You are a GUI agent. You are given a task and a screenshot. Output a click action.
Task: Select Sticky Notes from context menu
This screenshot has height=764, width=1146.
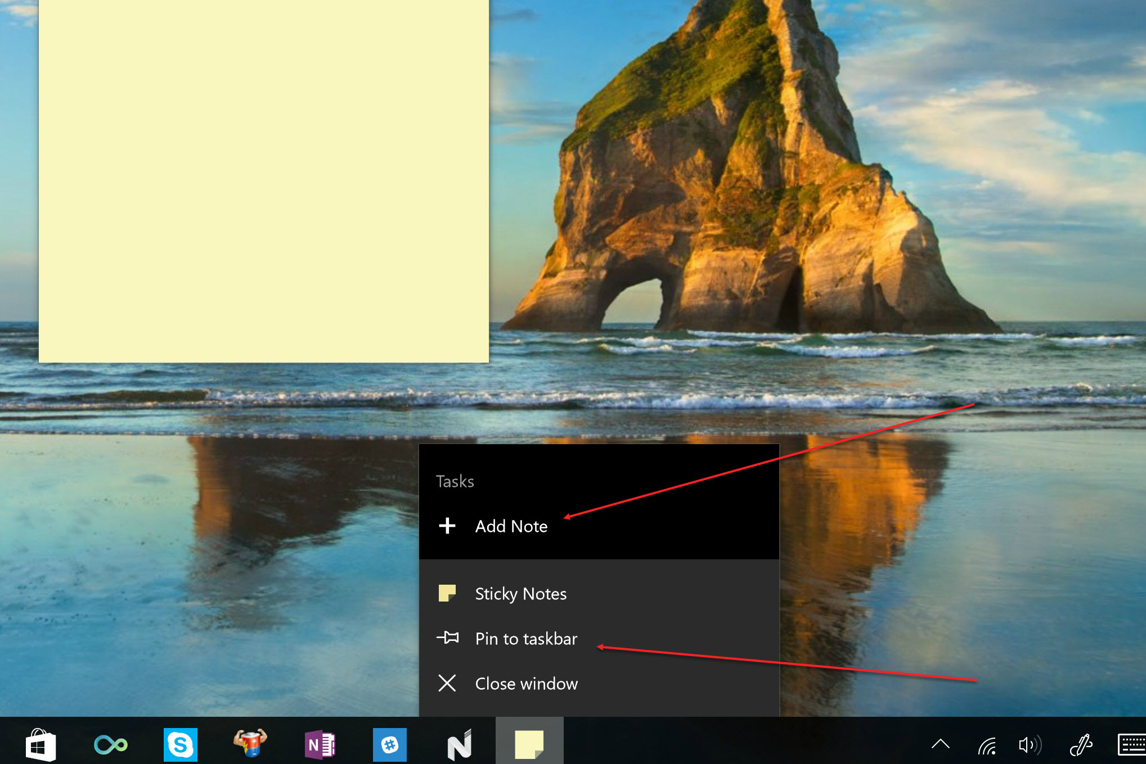pyautogui.click(x=520, y=593)
